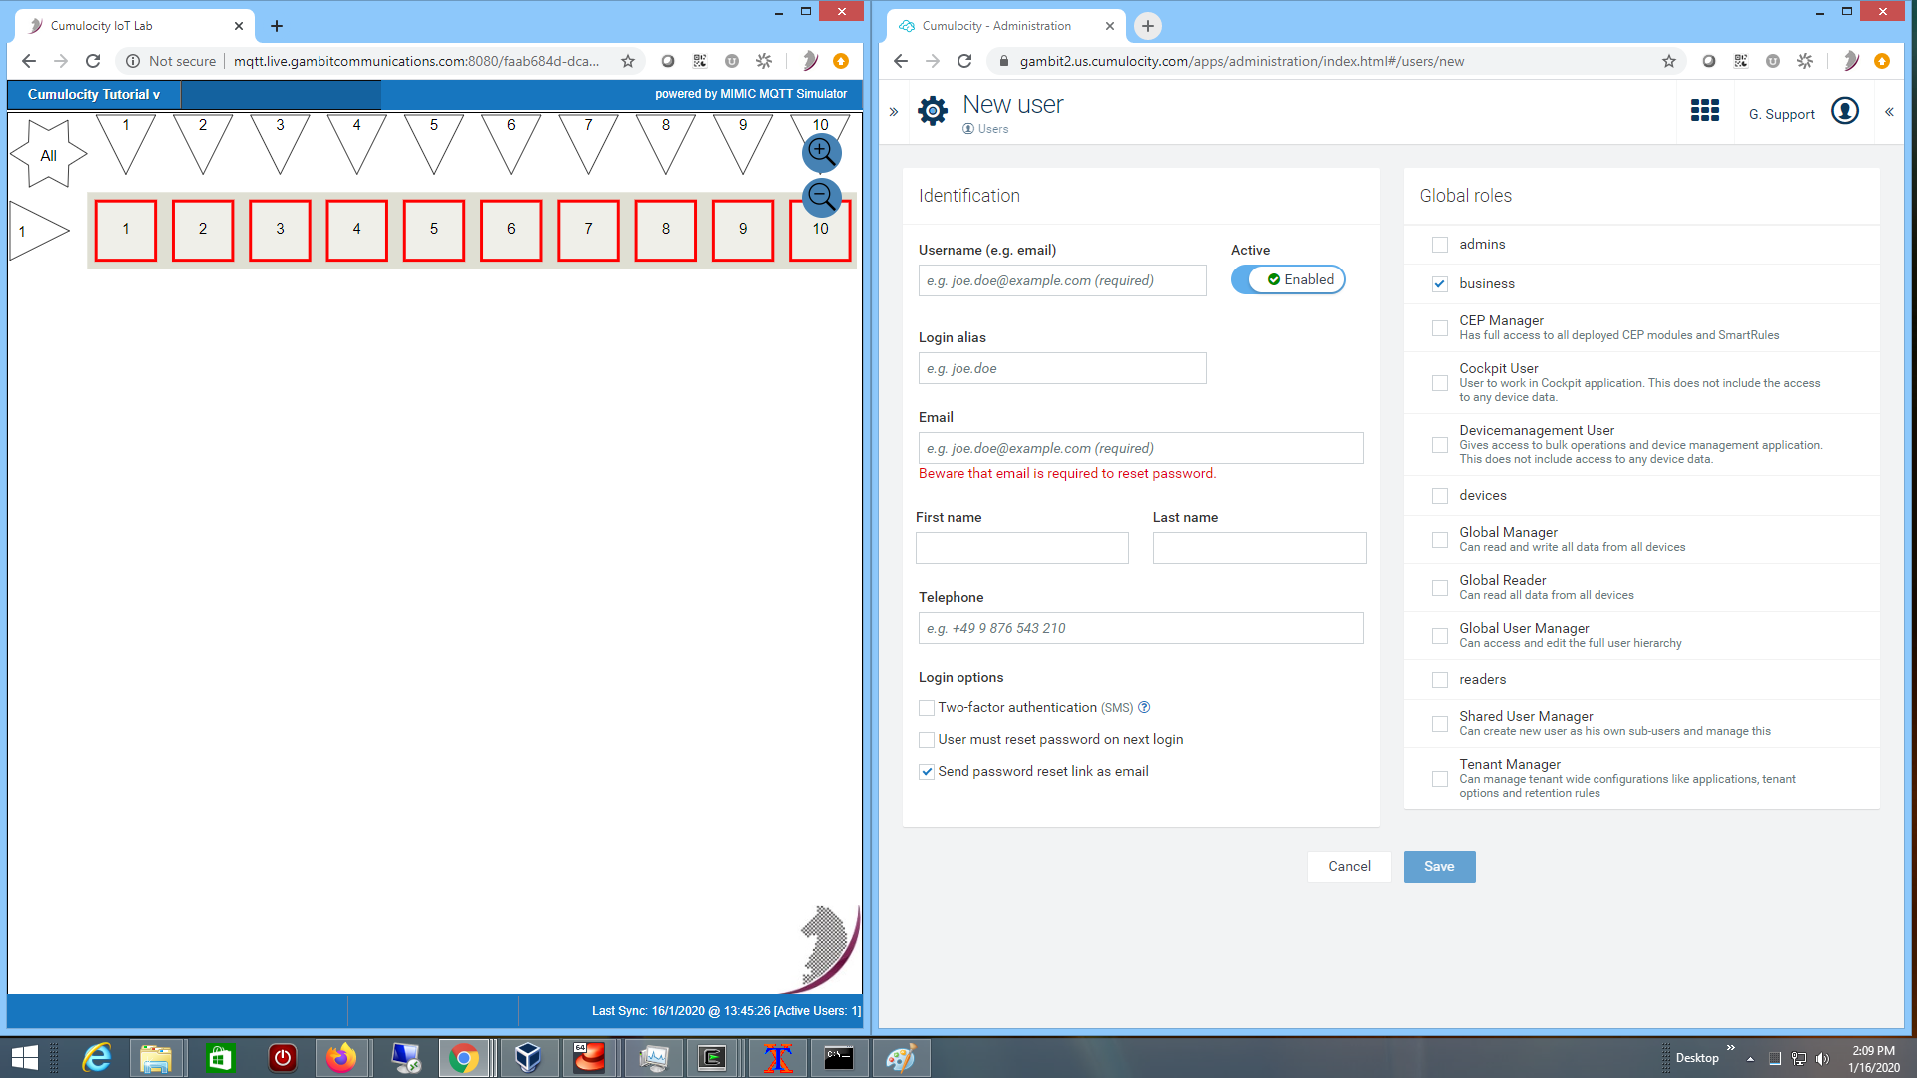This screenshot has width=1917, height=1078.
Task: Reload the Cumulocity Administration page
Action: 964,61
